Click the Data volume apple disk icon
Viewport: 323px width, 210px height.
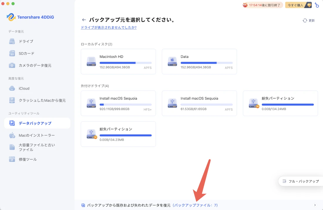click(172, 61)
